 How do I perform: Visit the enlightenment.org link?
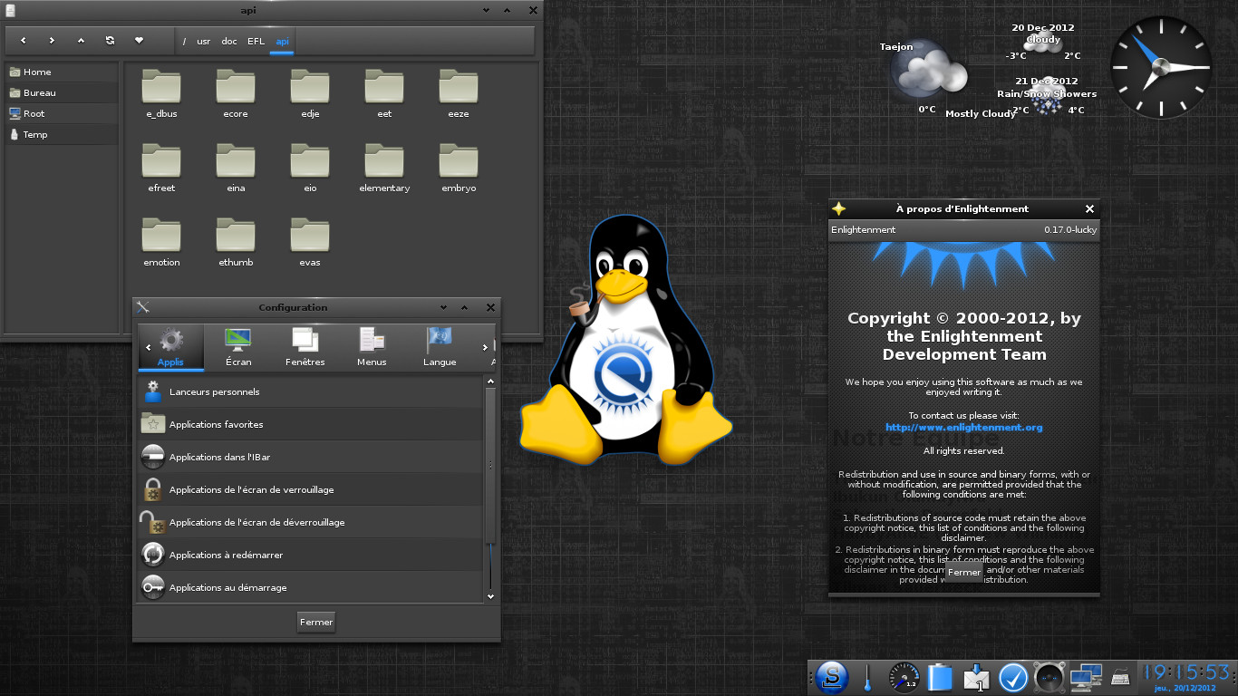(963, 427)
